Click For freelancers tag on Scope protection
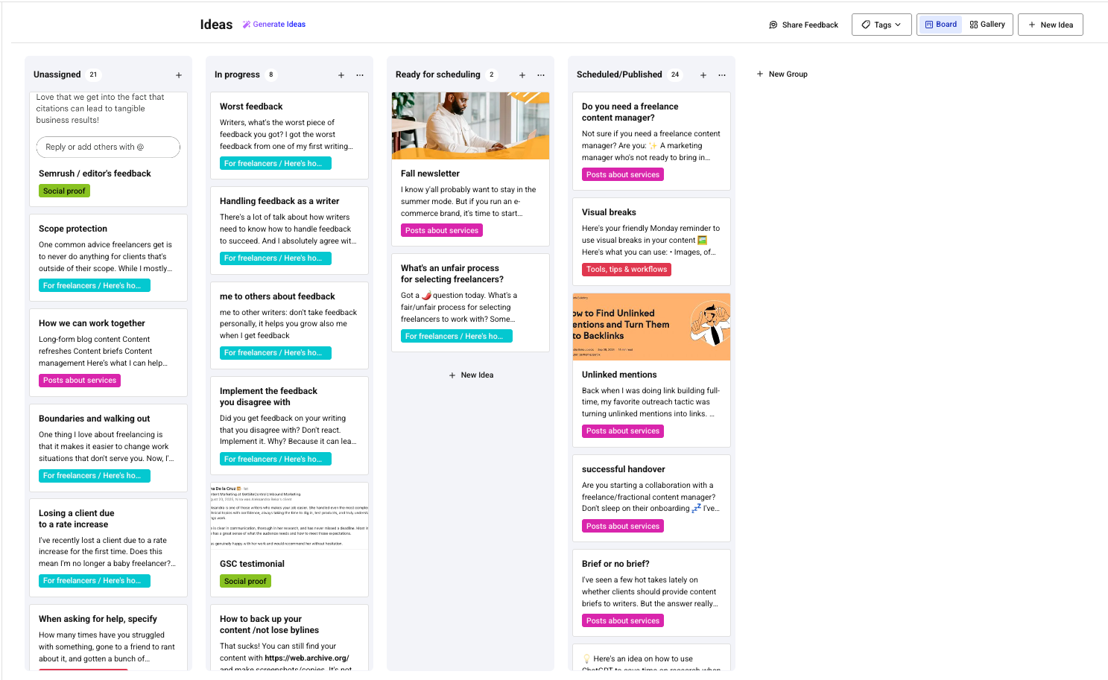Screen dimensions: 1108x680 pos(94,286)
